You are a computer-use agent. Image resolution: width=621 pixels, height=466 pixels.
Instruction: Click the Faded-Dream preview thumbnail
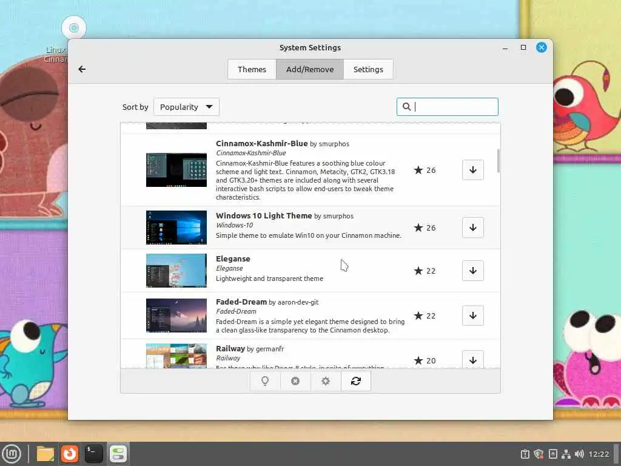[176, 316]
